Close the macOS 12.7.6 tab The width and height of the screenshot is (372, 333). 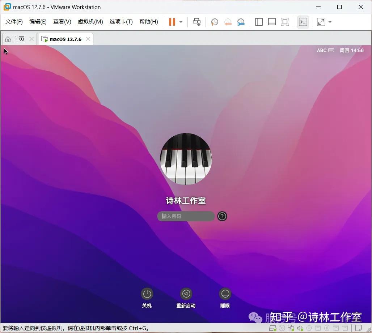click(88, 39)
